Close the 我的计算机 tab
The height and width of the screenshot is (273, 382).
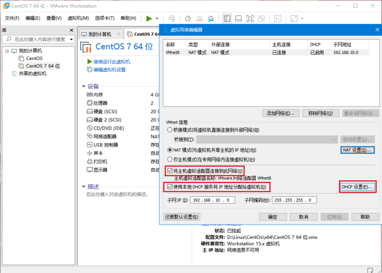tap(118, 34)
